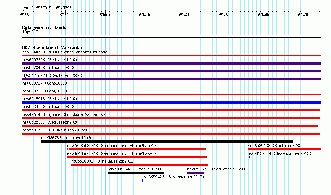Image resolution: width=331 pixels, height=195 pixels.
Task: Click the tiny blue esv3659424 marker
Action: point(250,157)
